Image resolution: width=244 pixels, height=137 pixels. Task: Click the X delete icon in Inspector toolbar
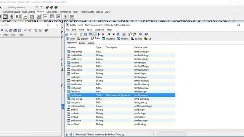click(x=2, y=30)
